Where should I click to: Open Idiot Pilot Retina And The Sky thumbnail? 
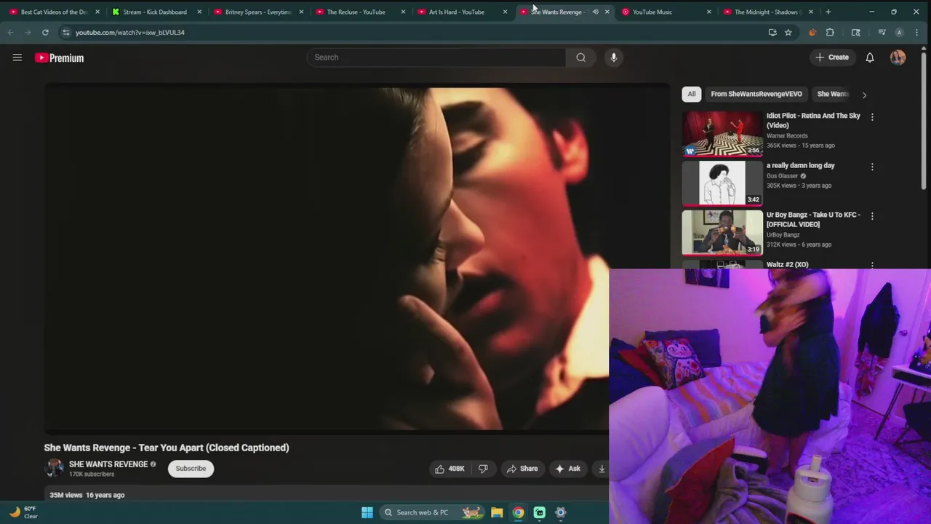tap(722, 133)
